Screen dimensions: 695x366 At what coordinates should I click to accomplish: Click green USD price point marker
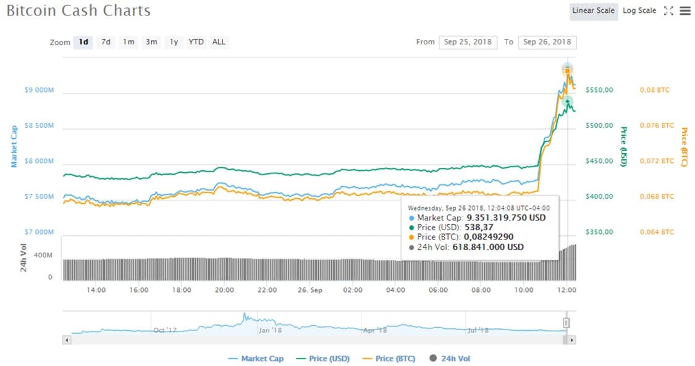pos(567,102)
